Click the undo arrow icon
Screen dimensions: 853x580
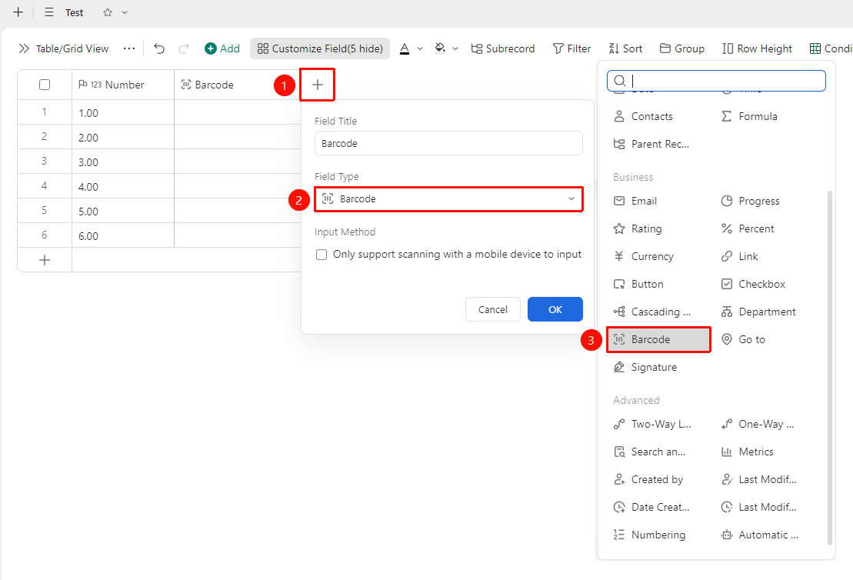pyautogui.click(x=159, y=49)
